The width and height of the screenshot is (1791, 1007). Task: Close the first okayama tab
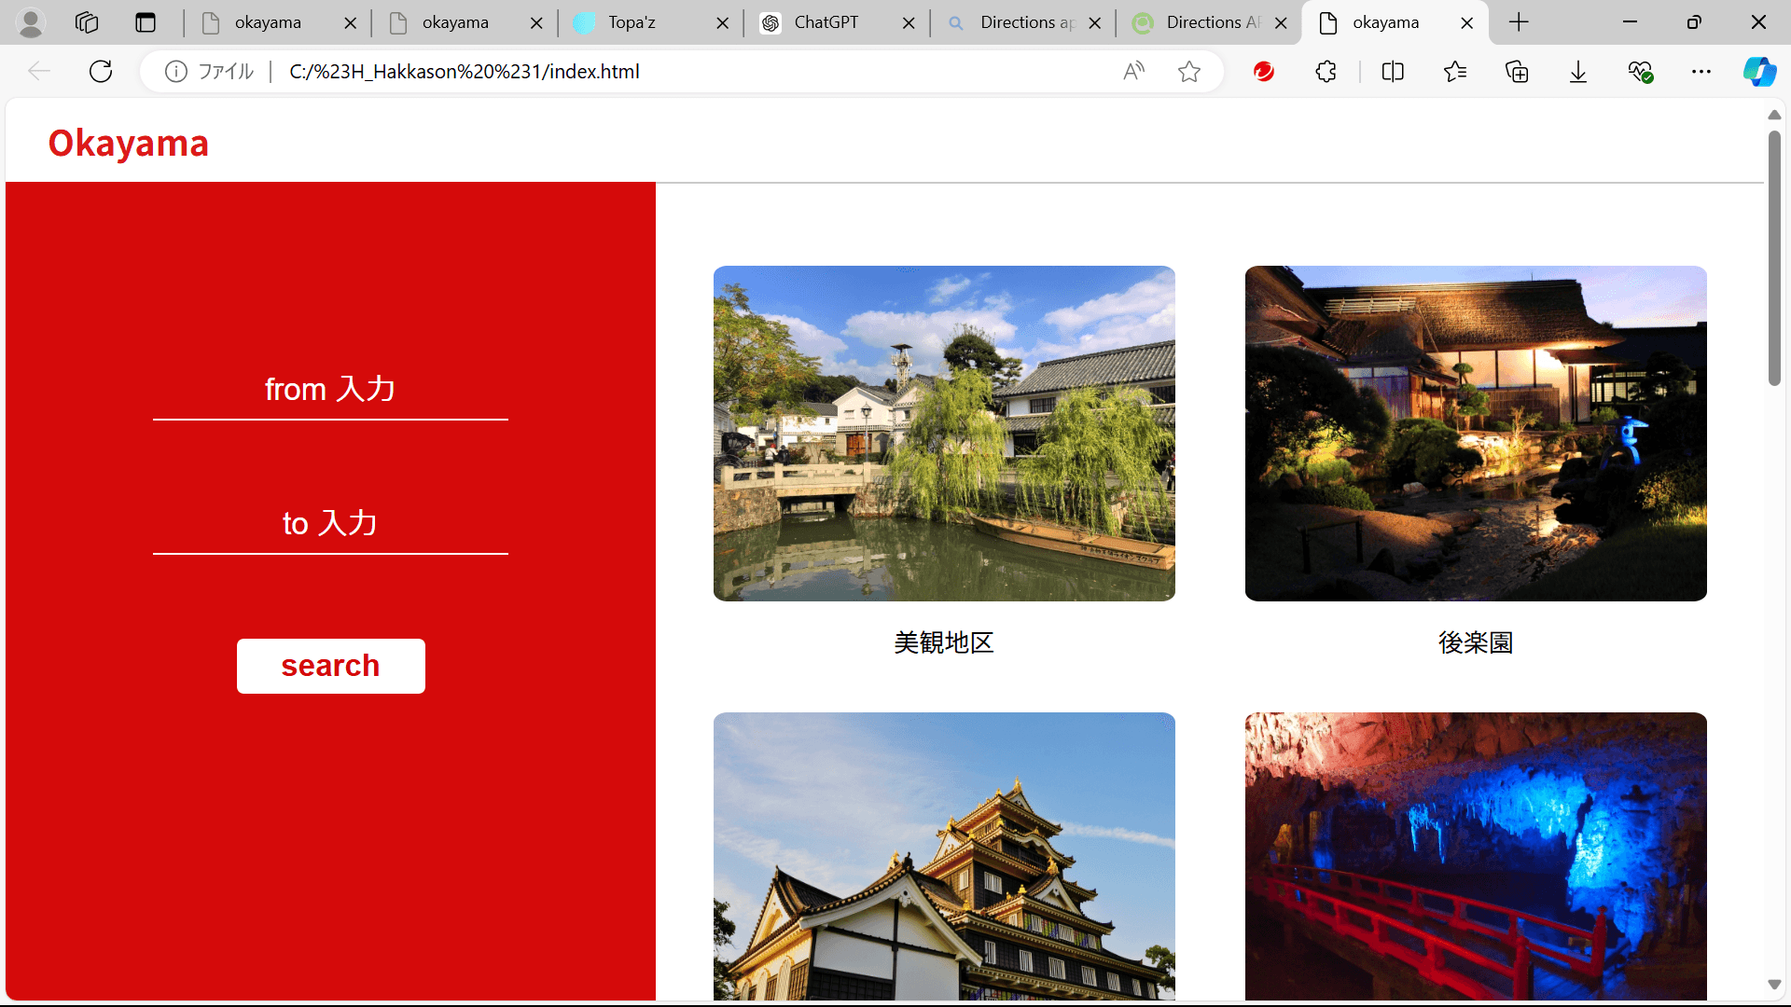click(x=351, y=23)
